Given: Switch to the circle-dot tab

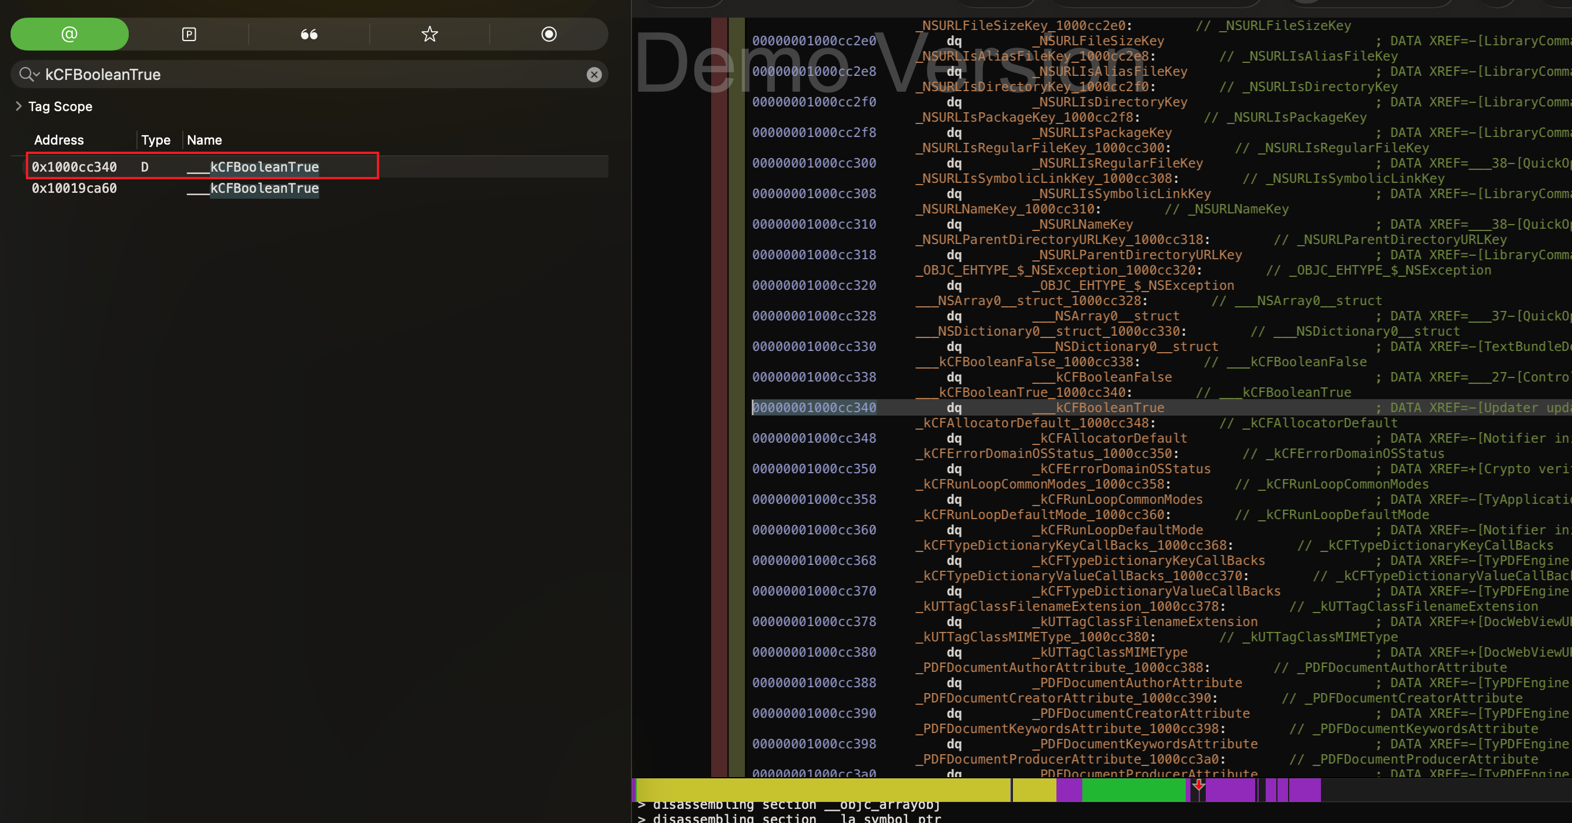Looking at the screenshot, I should 548,34.
